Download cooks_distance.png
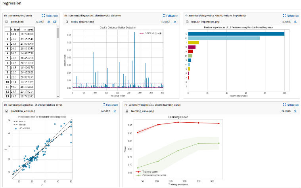Viewport: 301px width, 188px height. [175, 22]
